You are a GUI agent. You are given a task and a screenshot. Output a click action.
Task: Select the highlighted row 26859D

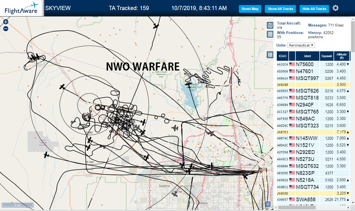[313, 193]
